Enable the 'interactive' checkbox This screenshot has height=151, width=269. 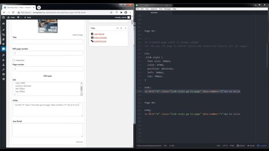(14, 60)
